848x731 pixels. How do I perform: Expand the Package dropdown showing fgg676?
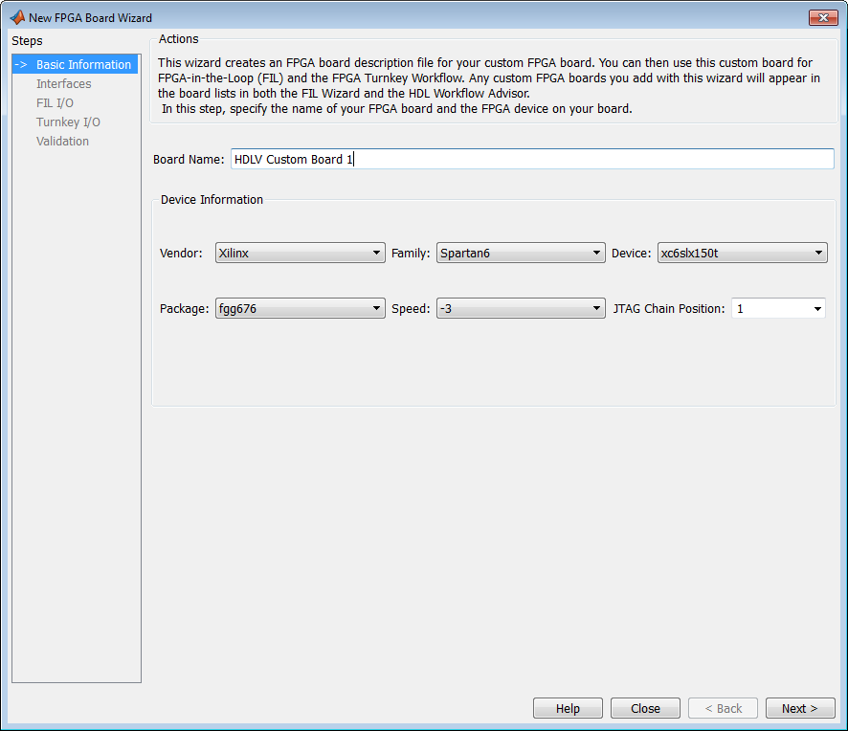tap(301, 308)
